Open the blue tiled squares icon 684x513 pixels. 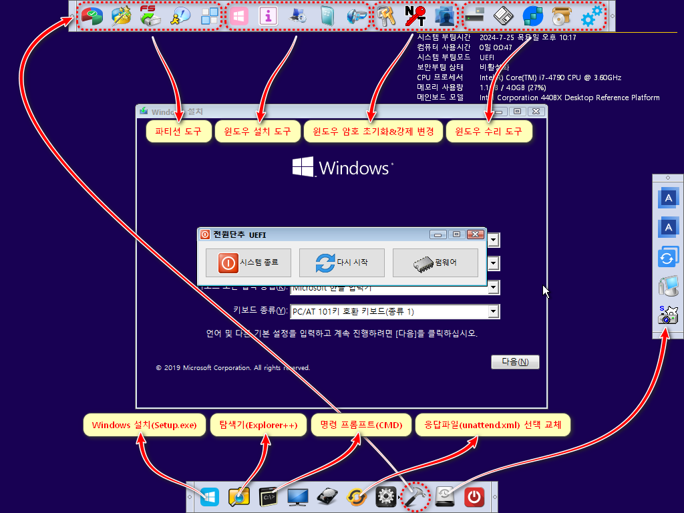pyautogui.click(x=210, y=16)
